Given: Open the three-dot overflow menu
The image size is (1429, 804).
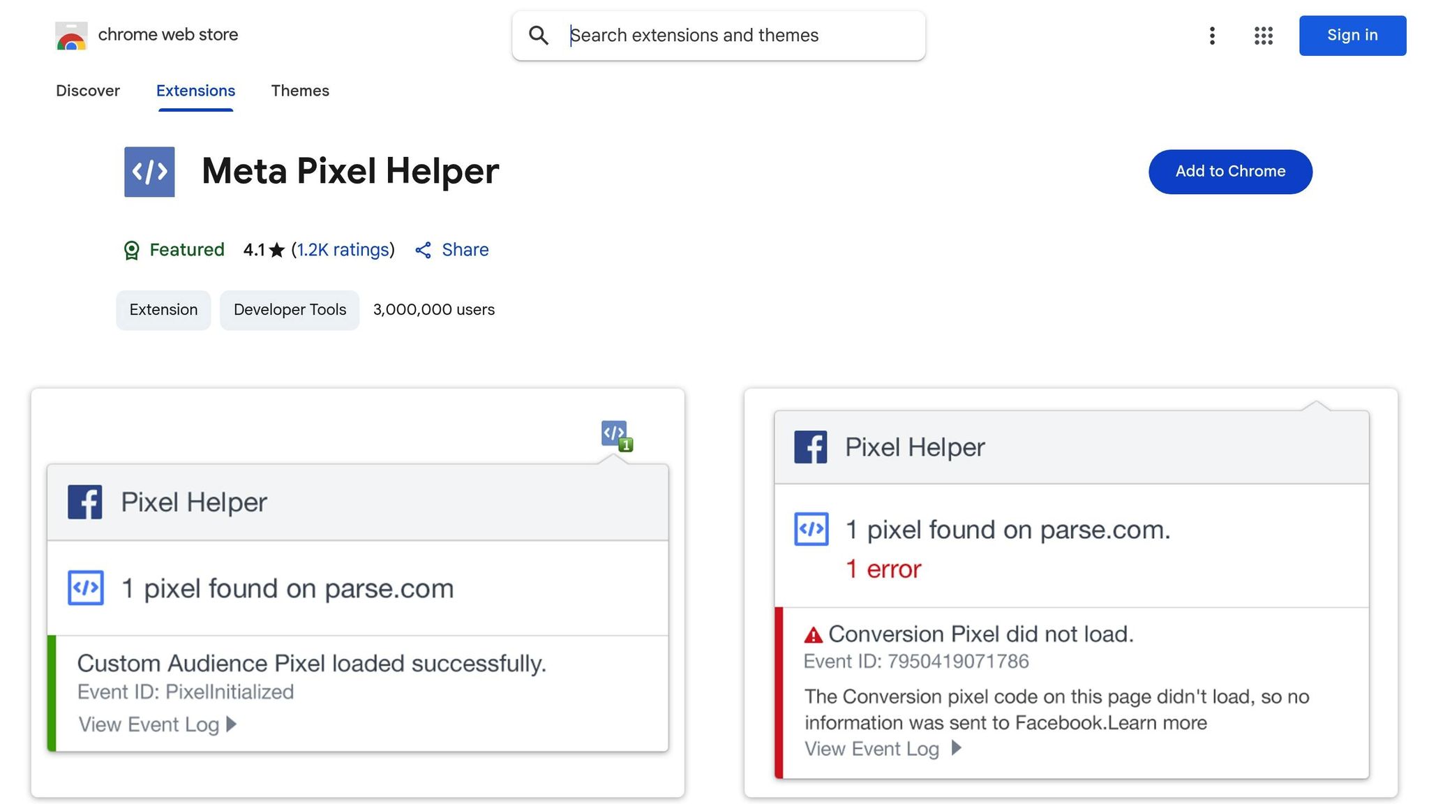Looking at the screenshot, I should tap(1212, 36).
